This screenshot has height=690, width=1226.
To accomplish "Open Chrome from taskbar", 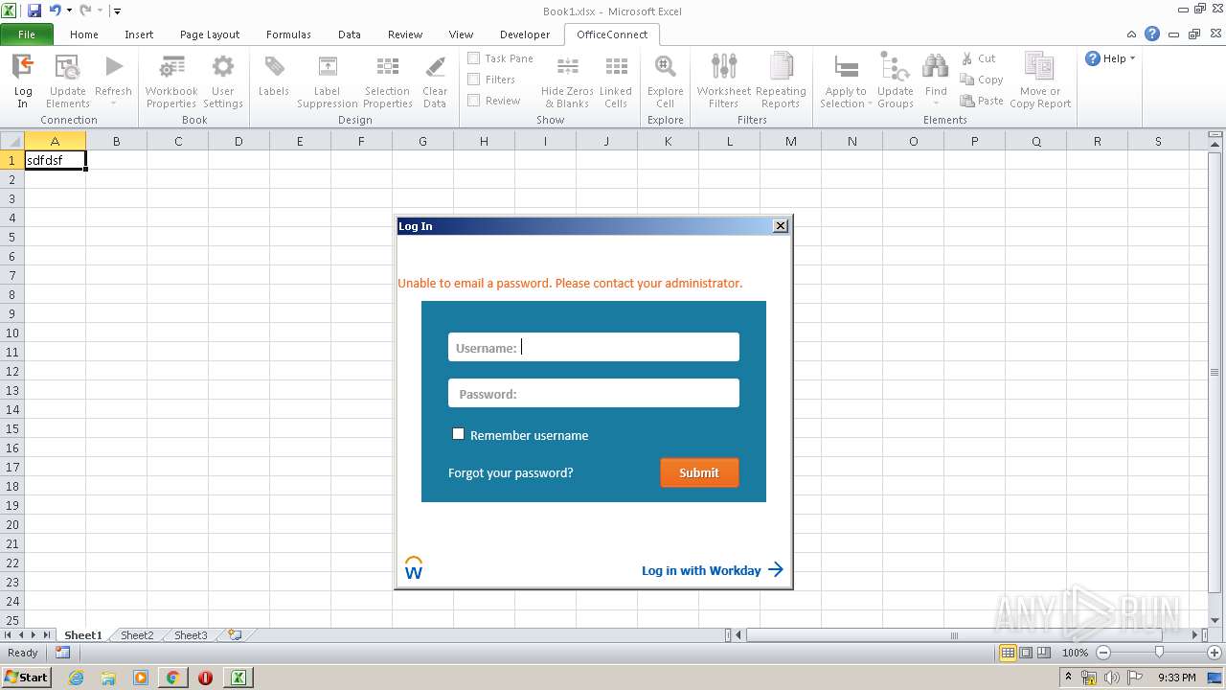I will (x=172, y=678).
